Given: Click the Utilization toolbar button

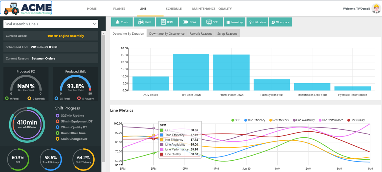Looking at the screenshot, I should point(257,22).
